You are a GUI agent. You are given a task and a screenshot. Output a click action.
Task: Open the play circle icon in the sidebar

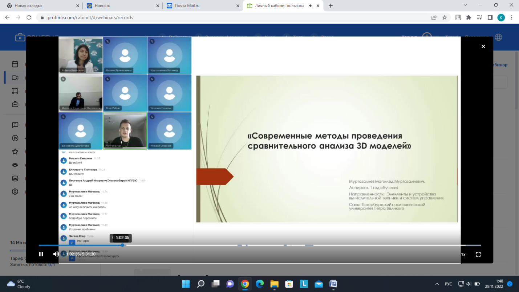coord(15,138)
